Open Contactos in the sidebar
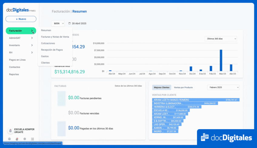 (x=15, y=67)
